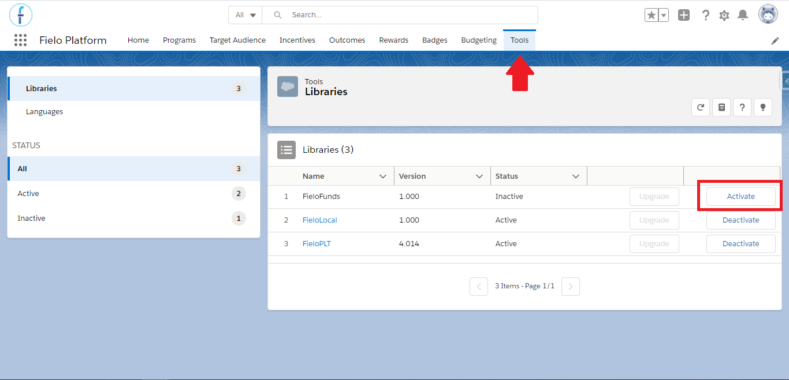This screenshot has width=789, height=380.
Task: Open the user profile avatar
Action: tap(768, 14)
